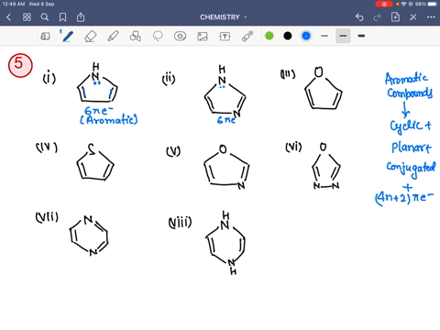Select the Pen tool
This screenshot has width=440, height=330.
coord(67,36)
